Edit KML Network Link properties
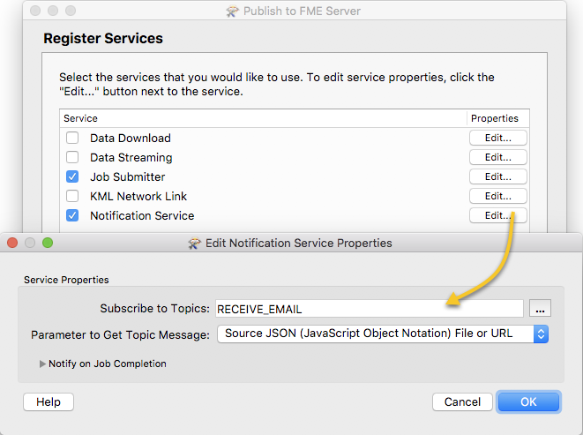 (497, 196)
